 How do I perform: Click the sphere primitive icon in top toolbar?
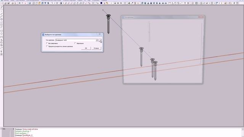(151, 3)
